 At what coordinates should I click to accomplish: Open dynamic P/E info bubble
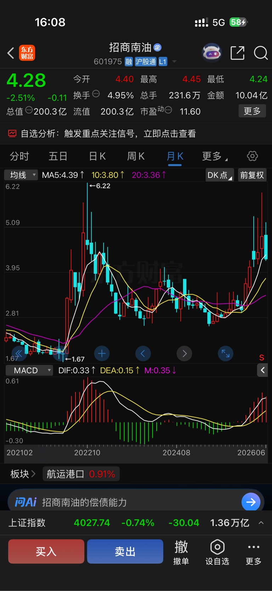click(x=168, y=110)
